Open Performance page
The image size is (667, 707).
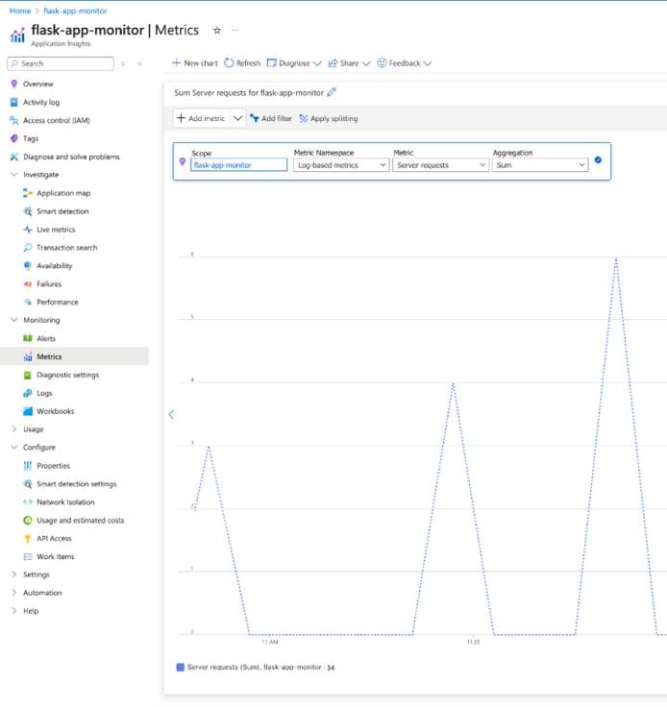[x=58, y=302]
